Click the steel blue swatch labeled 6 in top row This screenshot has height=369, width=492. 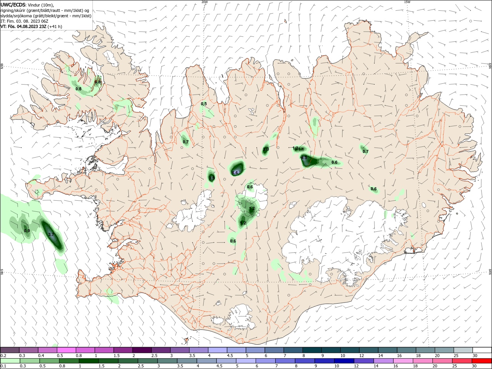[274, 350]
